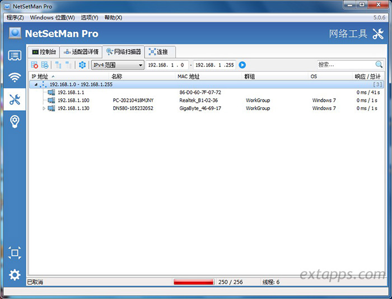Open the Windows 位置(W) menu
Screen dimensions: 392x299
point(52,17)
